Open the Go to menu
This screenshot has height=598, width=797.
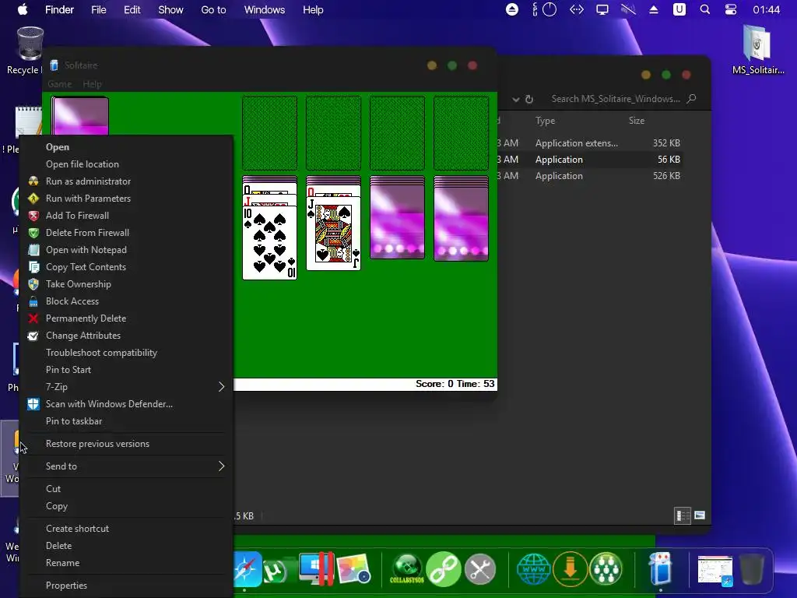coord(213,9)
